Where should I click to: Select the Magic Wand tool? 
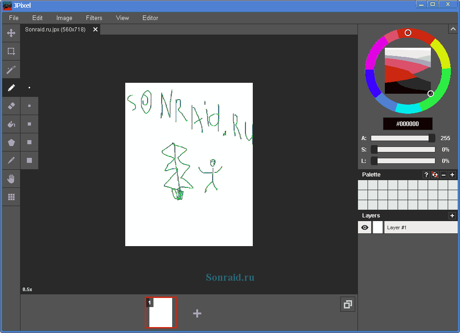point(11,70)
